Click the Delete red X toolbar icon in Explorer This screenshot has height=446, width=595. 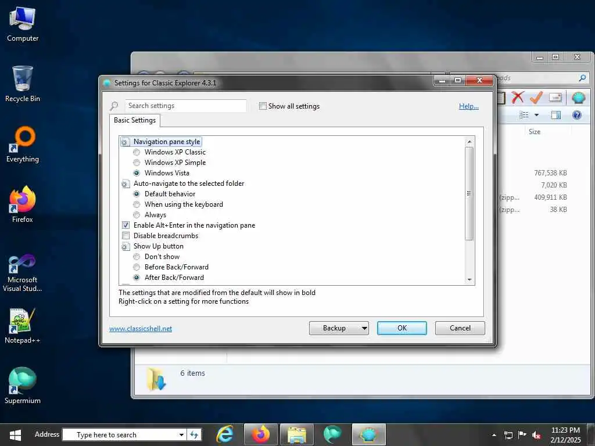tap(518, 98)
